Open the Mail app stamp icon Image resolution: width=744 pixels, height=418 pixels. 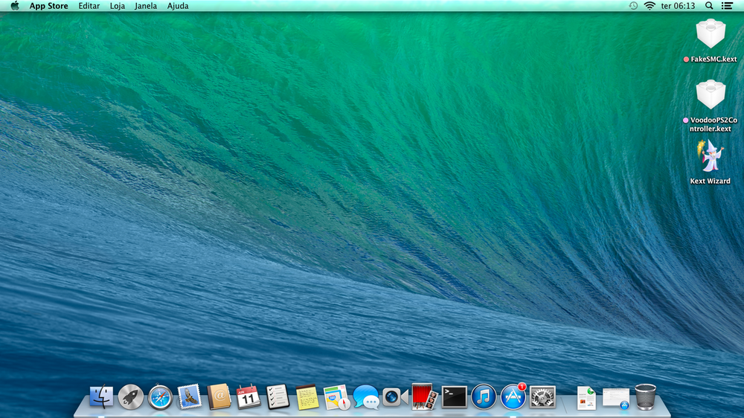point(190,396)
